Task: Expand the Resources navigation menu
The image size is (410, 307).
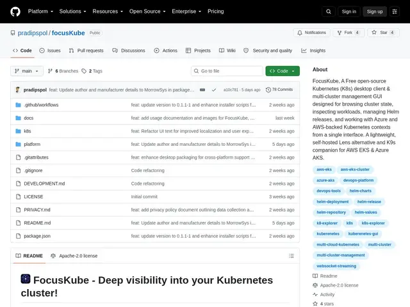Action: point(108,12)
